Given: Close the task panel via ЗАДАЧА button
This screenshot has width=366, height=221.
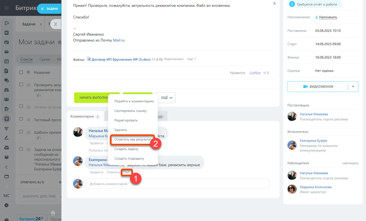Looking at the screenshot, I should [49, 9].
